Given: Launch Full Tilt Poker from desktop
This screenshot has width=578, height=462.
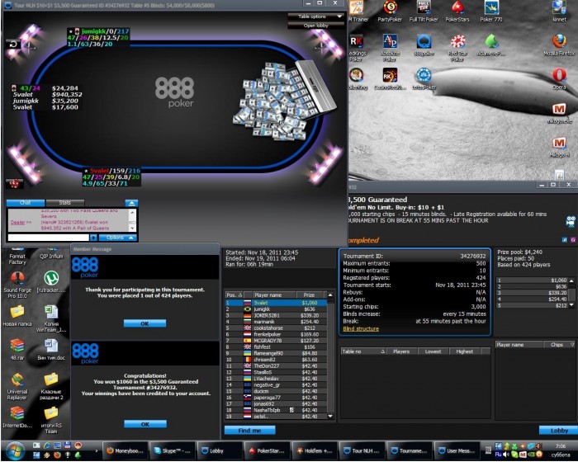Looking at the screenshot, I should tap(424, 11).
